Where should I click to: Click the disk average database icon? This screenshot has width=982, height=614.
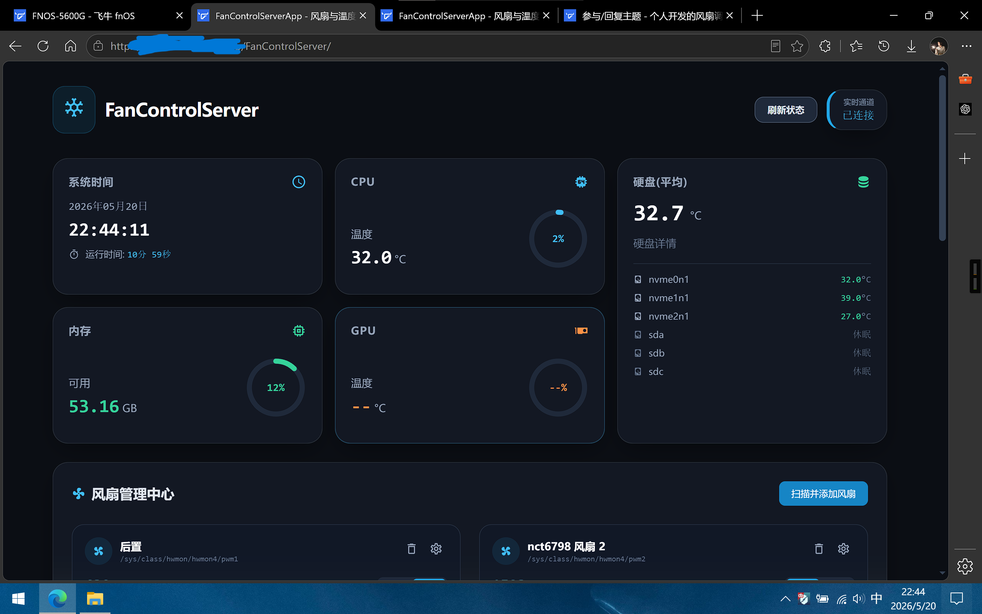[x=863, y=182]
